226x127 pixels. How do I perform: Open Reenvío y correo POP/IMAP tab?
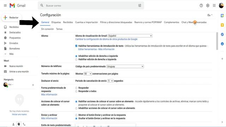point(148,22)
